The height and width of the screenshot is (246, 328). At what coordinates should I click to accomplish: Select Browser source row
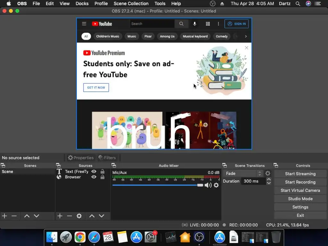click(83, 177)
